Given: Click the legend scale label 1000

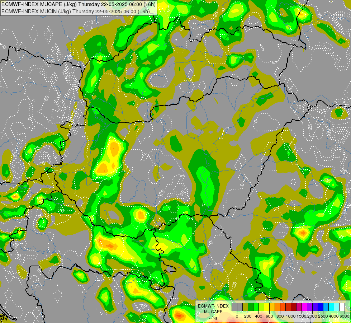Looking at the screenshot, I should coord(291,316).
